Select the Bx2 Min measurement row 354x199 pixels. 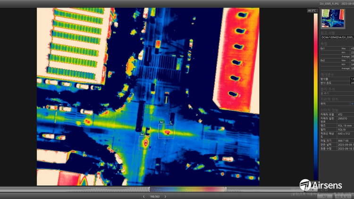coord(337,64)
